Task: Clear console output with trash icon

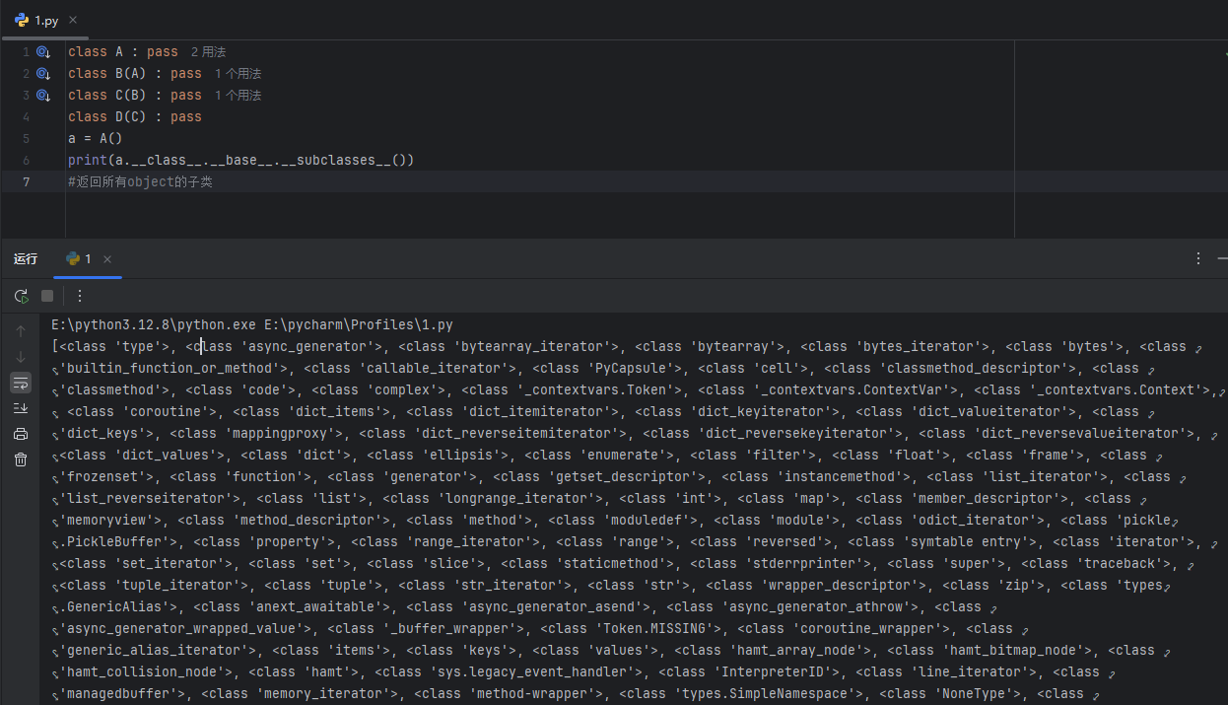Action: 21,459
